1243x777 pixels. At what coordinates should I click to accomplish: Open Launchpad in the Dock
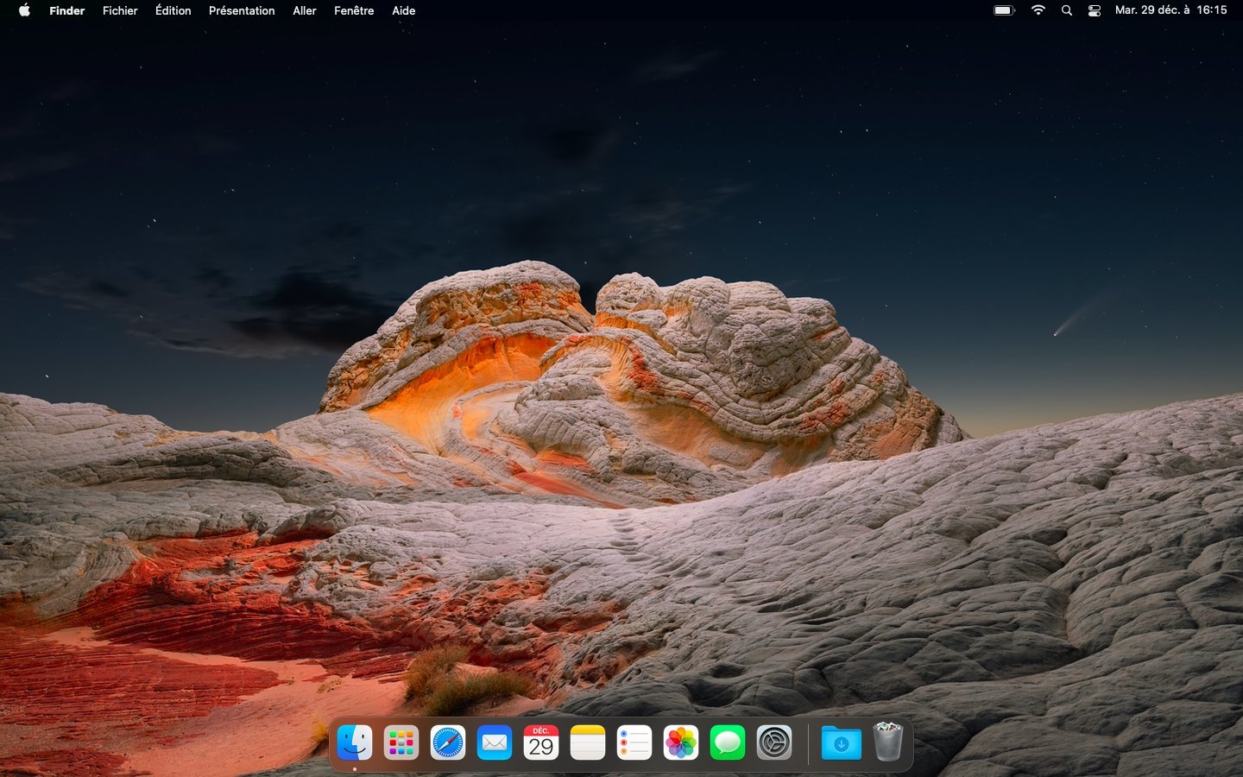coord(401,742)
